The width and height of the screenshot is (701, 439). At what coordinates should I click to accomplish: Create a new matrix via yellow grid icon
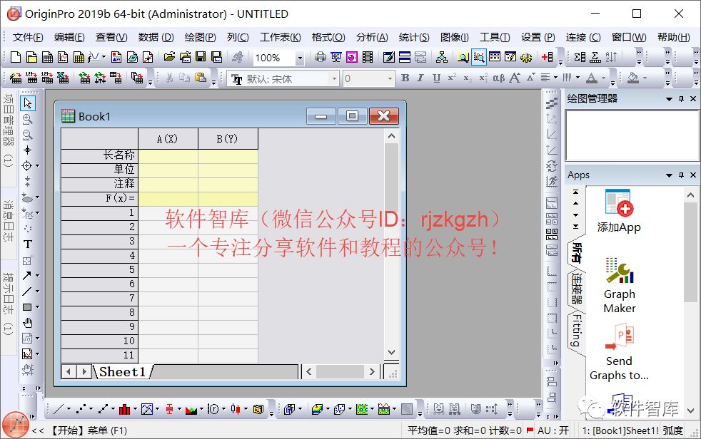click(79, 57)
